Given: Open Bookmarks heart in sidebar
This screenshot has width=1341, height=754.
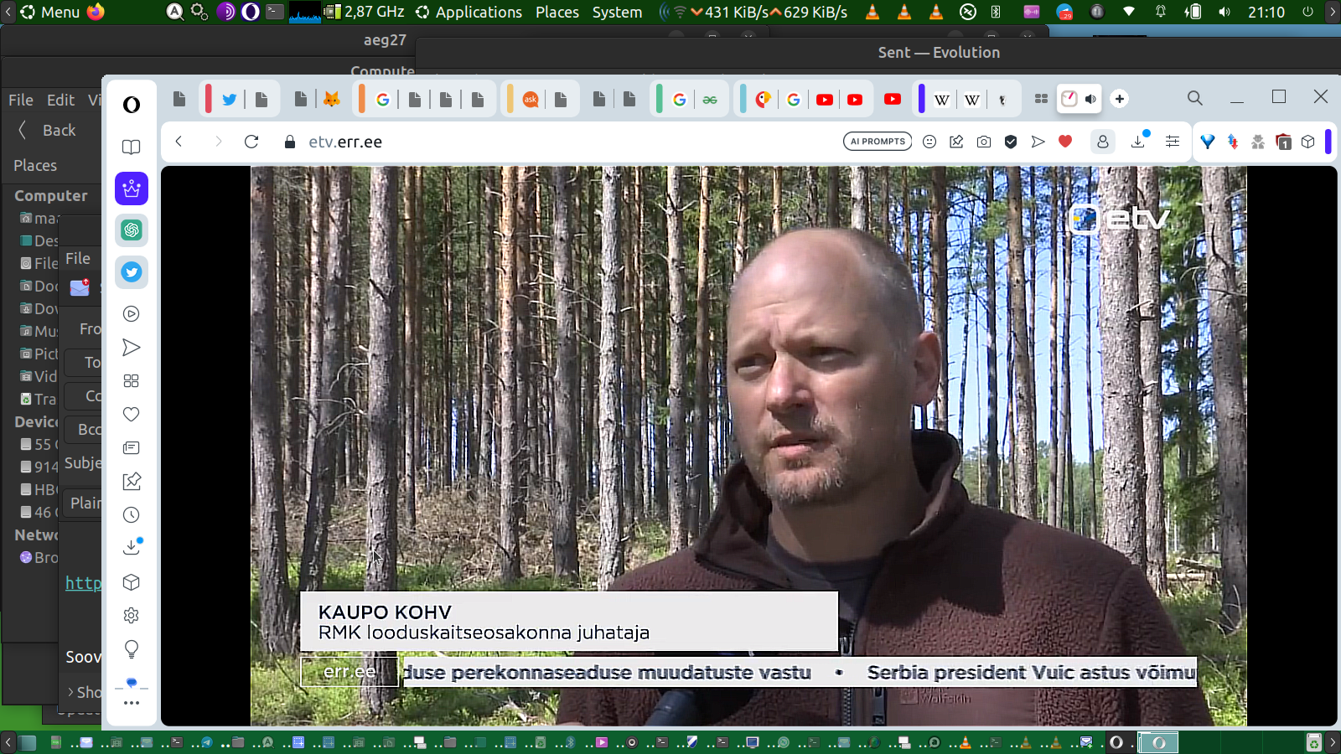Looking at the screenshot, I should click(x=132, y=415).
